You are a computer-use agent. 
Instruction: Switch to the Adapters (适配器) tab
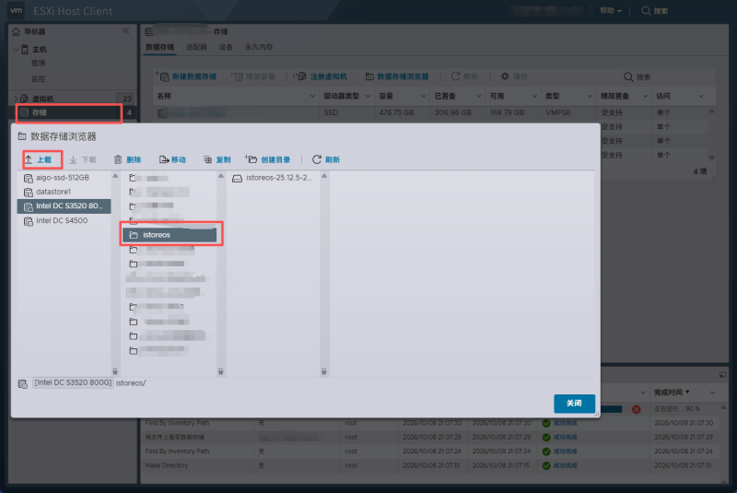196,47
